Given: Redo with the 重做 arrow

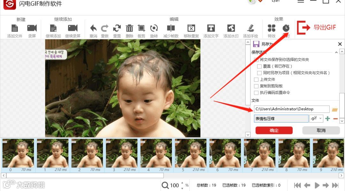Looking at the screenshot, I should pos(105,28).
